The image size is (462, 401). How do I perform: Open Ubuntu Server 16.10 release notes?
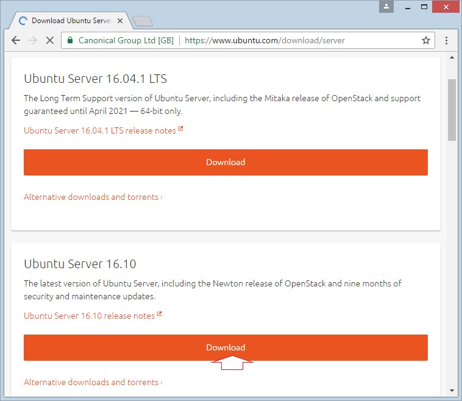(89, 316)
